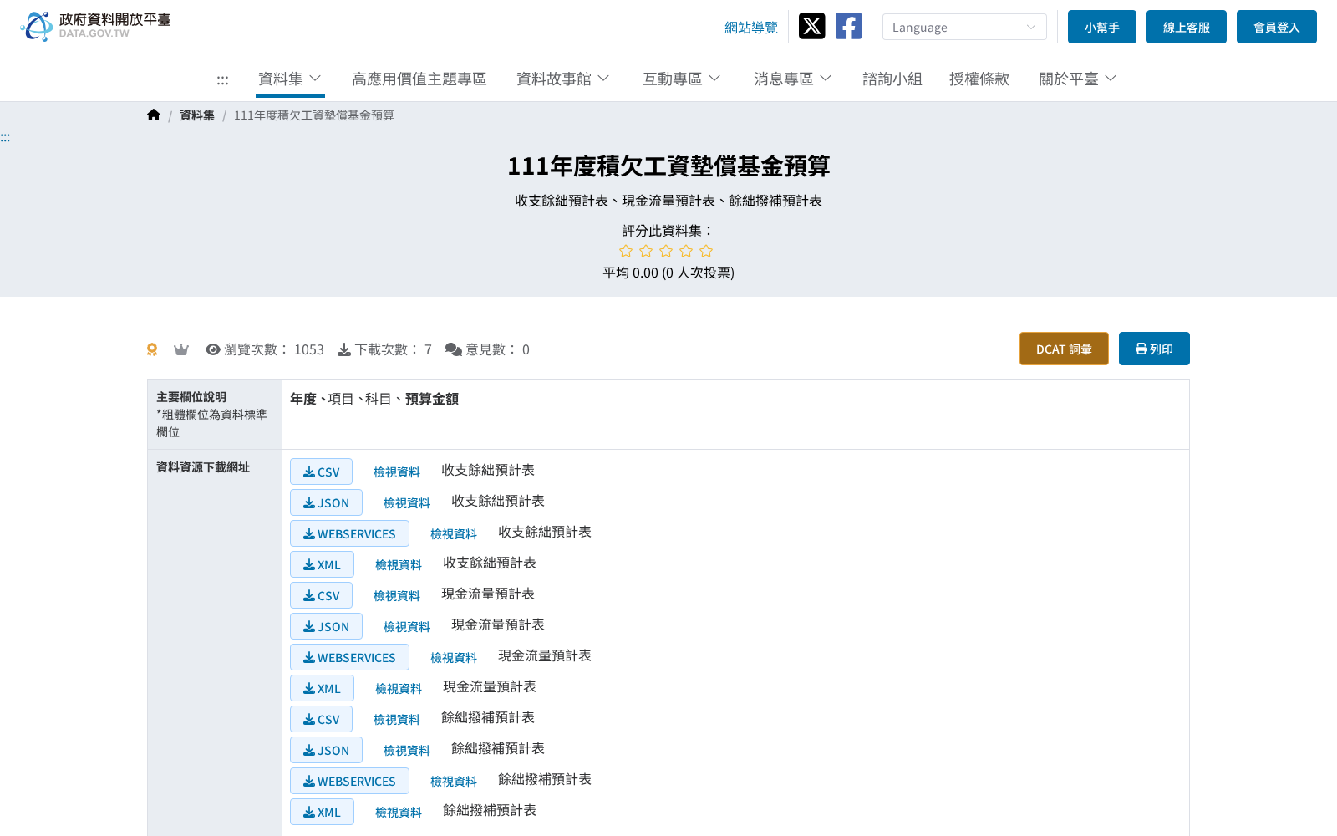Click 檢視資料 next to WEBSERVICES 餘絀撥補預計表
Image resolution: width=1337 pixels, height=836 pixels.
454,782
